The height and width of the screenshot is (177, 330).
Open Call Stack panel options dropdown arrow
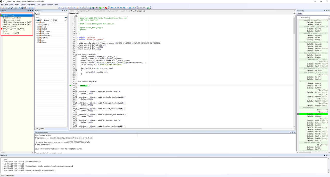tap(28, 11)
